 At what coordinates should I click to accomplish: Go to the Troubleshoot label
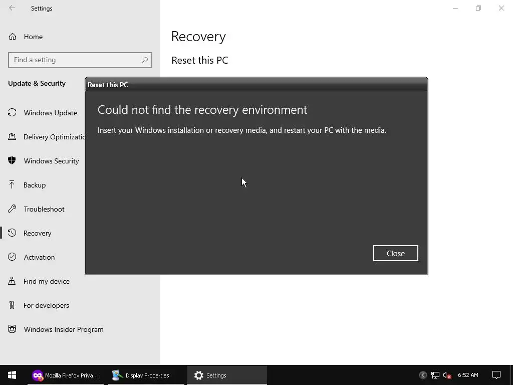[x=44, y=209]
